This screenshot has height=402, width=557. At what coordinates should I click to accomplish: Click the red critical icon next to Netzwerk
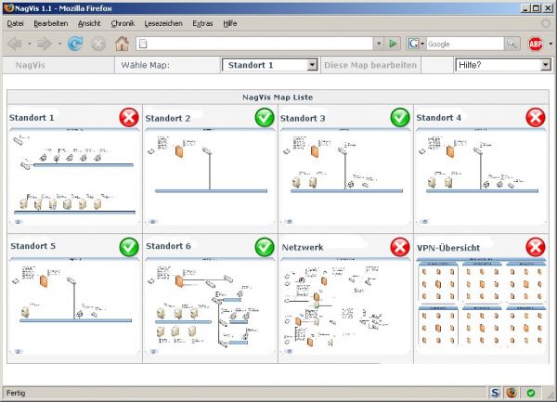399,246
